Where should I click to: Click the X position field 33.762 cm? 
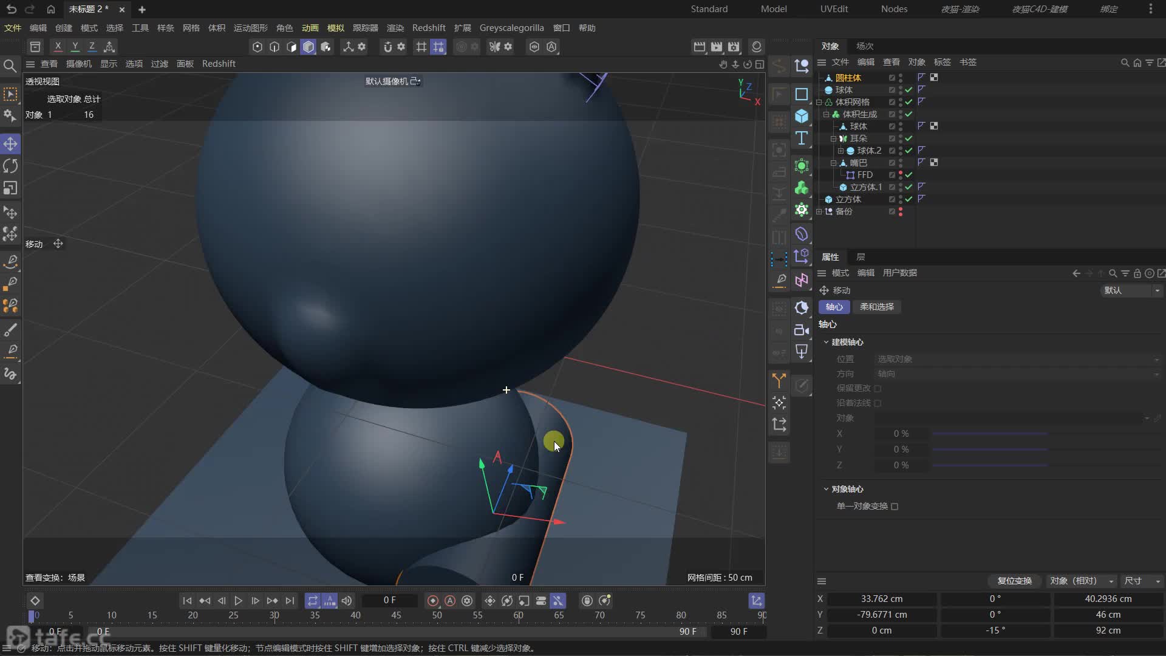[882, 599]
